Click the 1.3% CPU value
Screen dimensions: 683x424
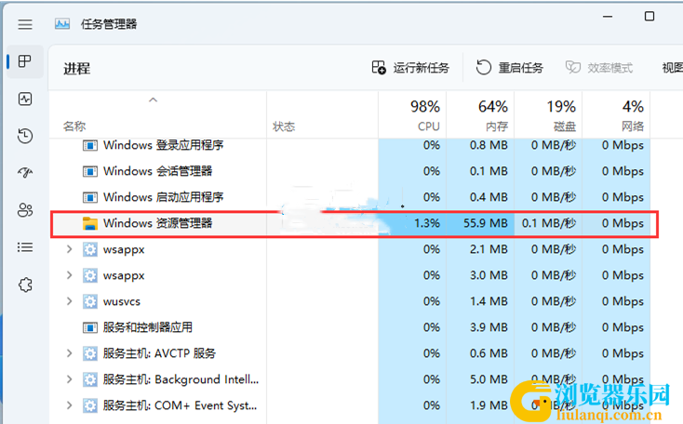point(427,223)
